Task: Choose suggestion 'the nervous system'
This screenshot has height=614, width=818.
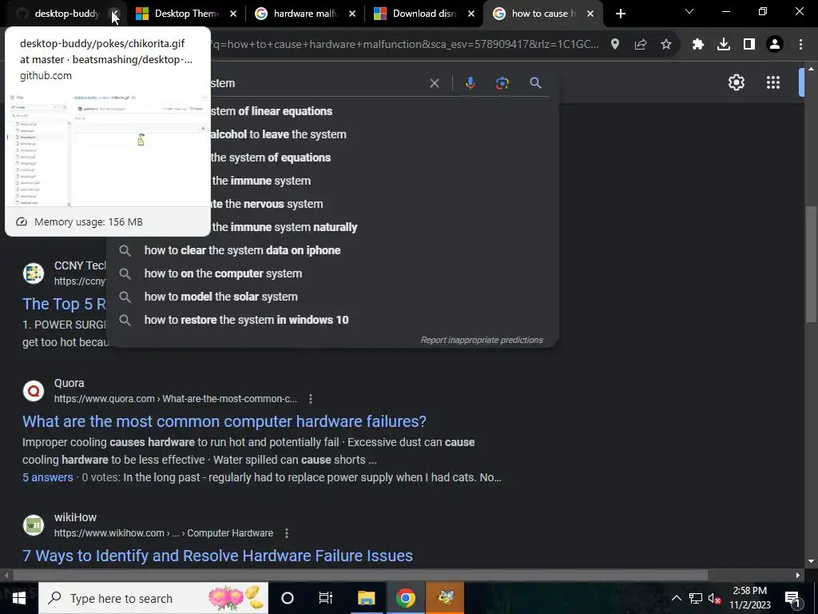Action: coord(332,204)
